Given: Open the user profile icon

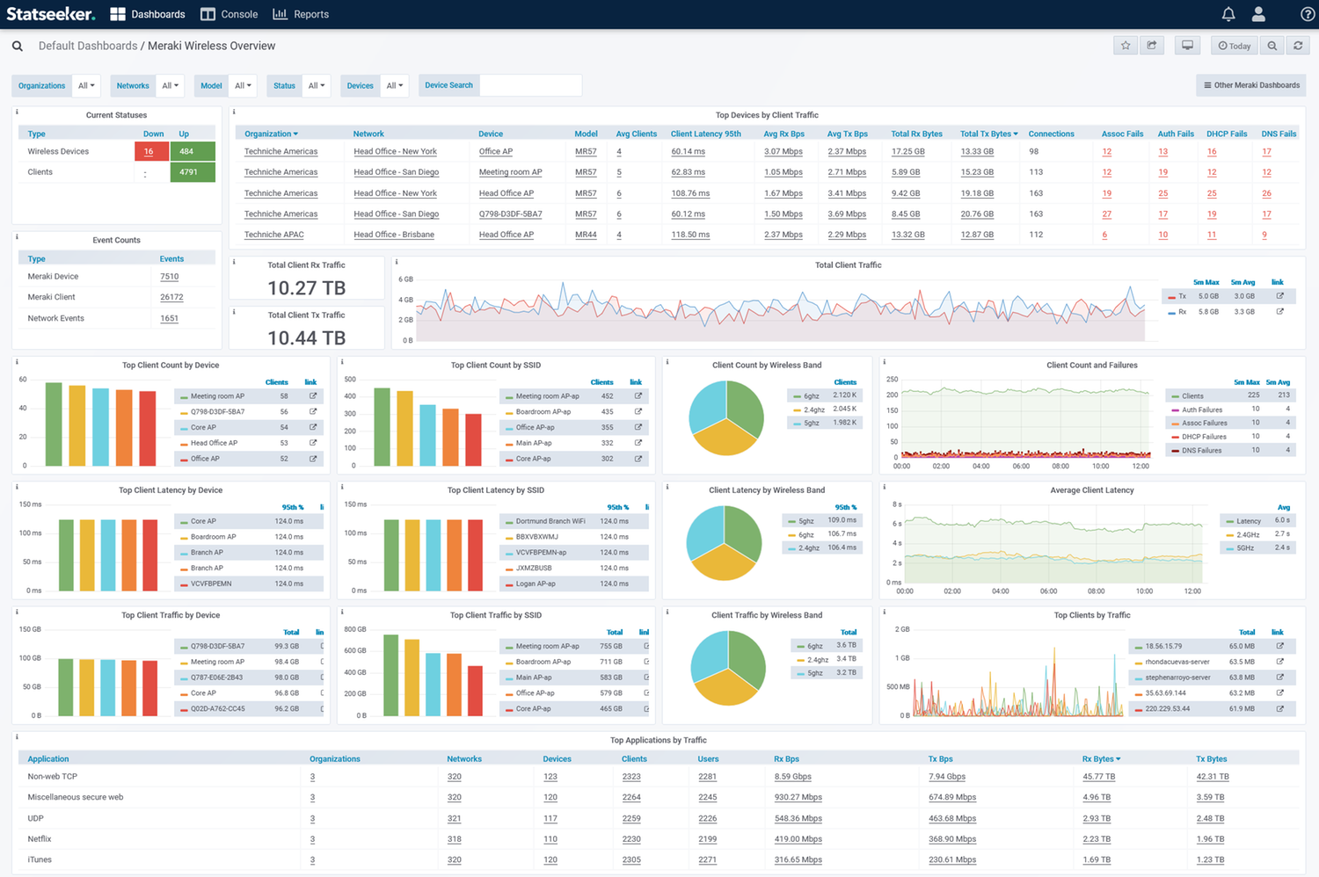Looking at the screenshot, I should coord(1258,13).
